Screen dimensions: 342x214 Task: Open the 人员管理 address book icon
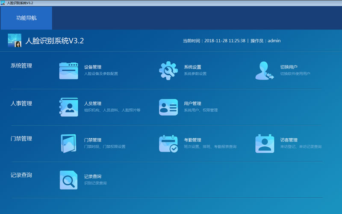click(68, 107)
